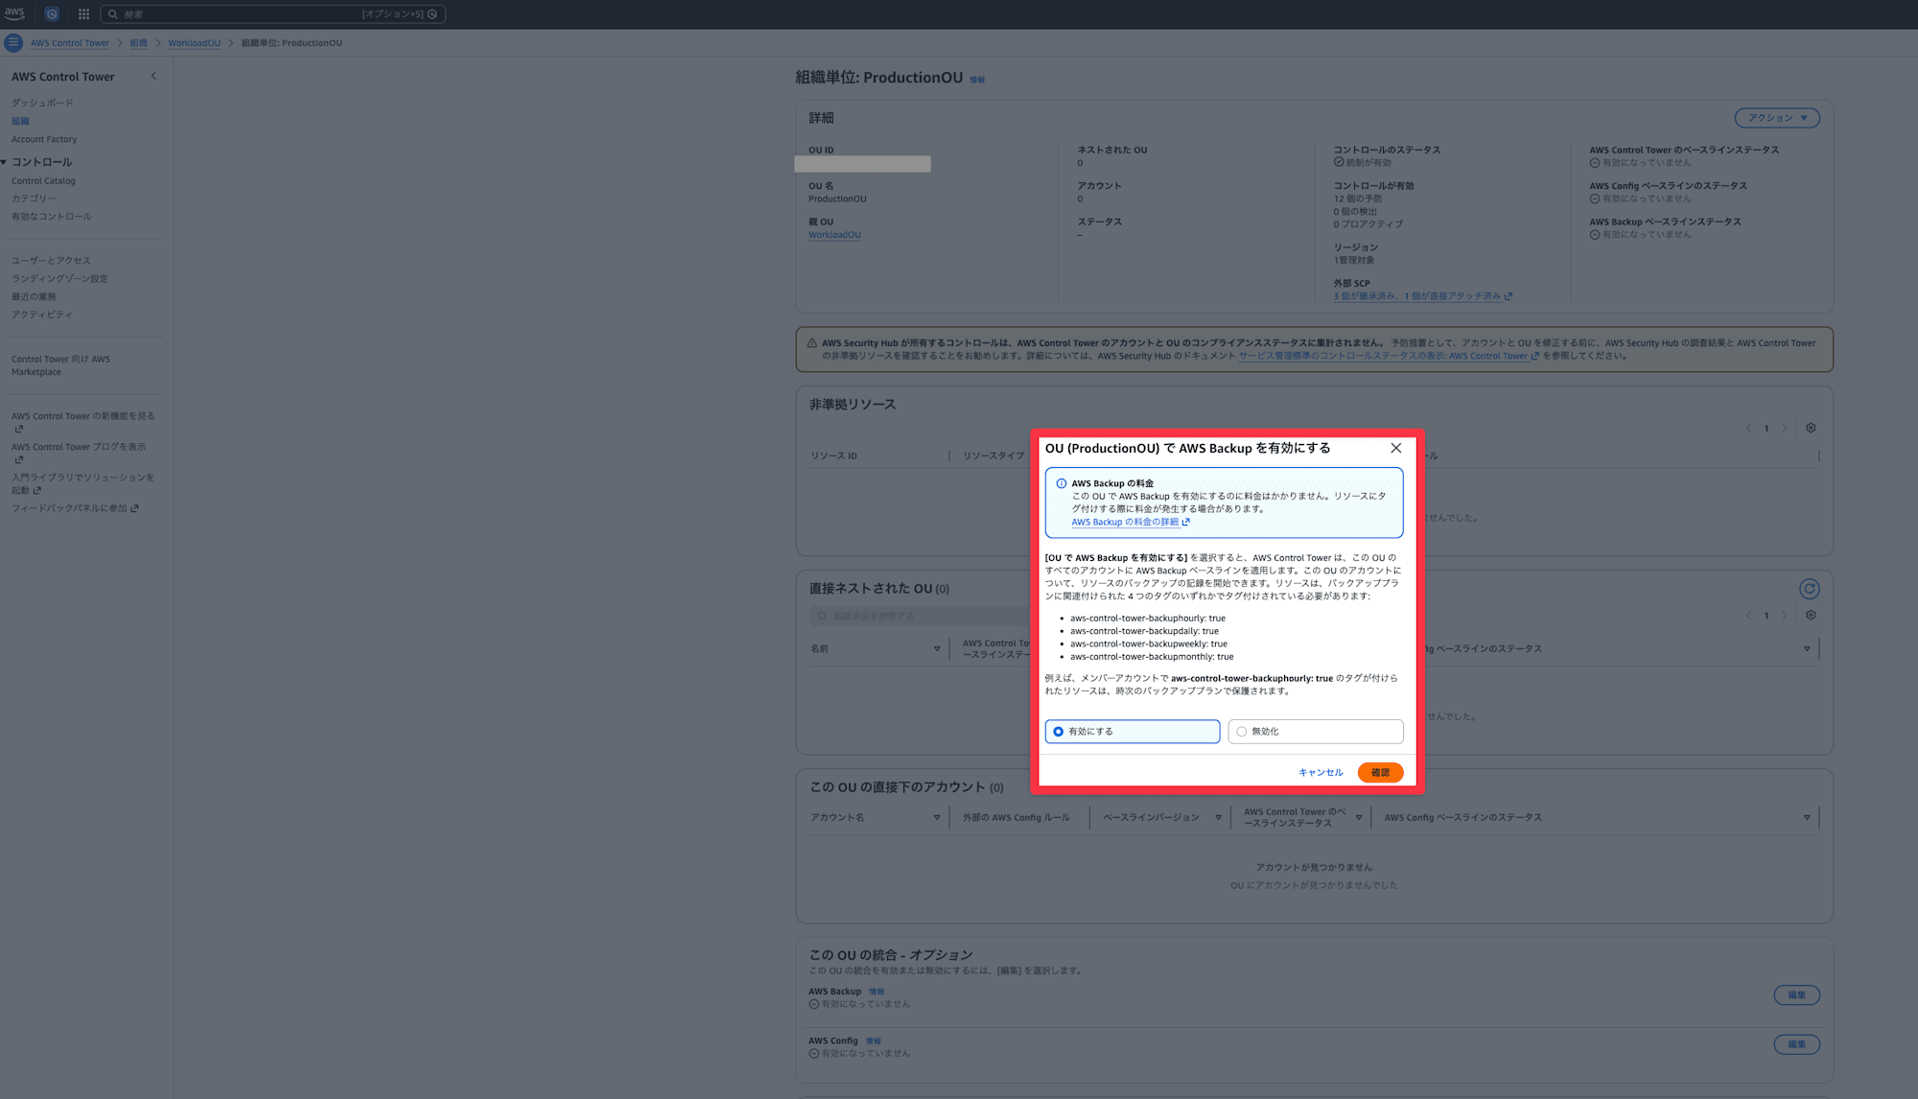Viewport: 1918px width, 1099px height.
Task: Open table settings gear for 直接ネストされた OU
Action: click(x=1811, y=616)
